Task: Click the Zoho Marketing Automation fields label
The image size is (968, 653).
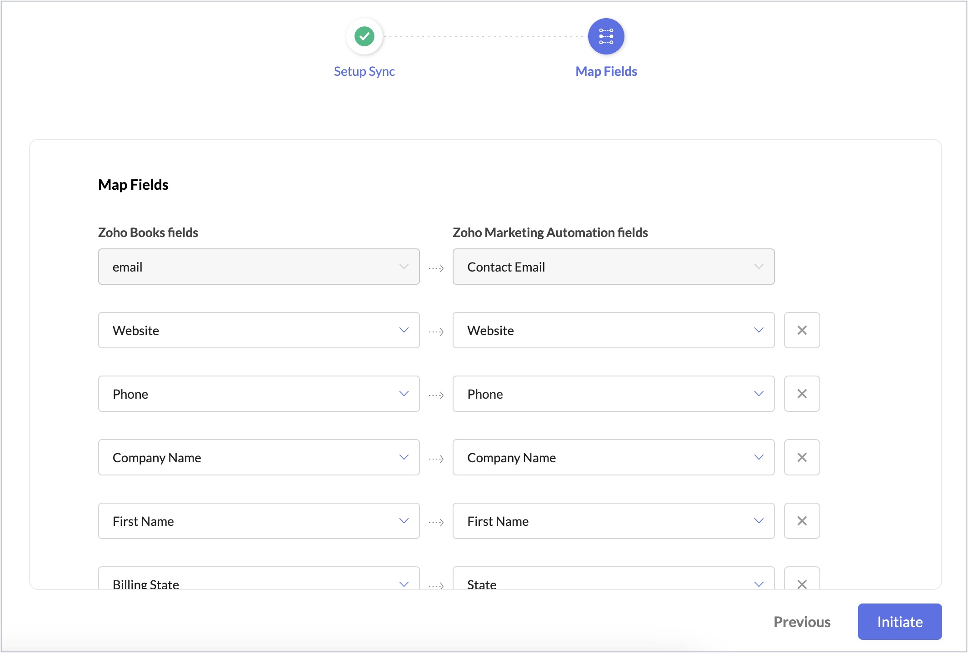Action: point(550,233)
